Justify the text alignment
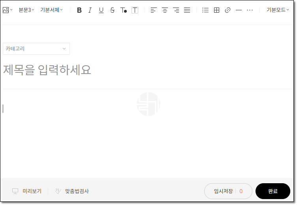297x205 pixels. (x=187, y=10)
